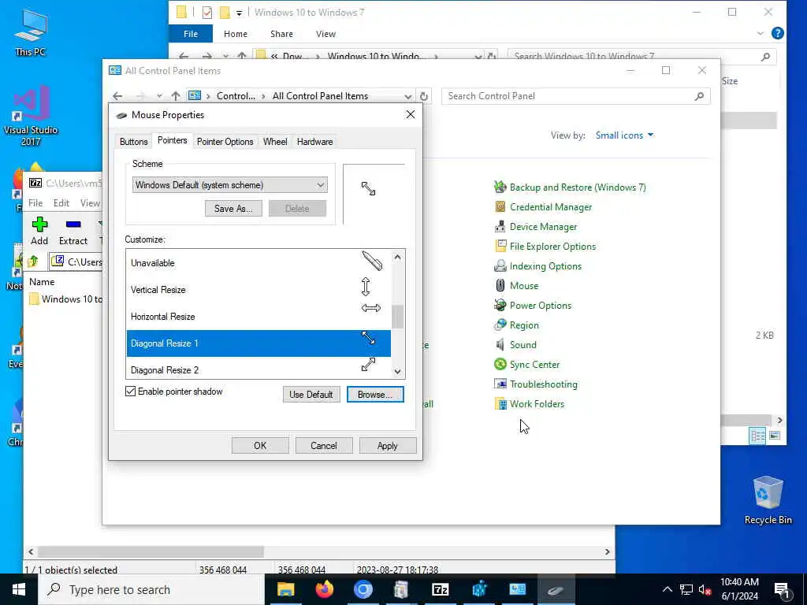The width and height of the screenshot is (807, 605).
Task: Switch to the Pointer Options tab
Action: (x=225, y=142)
